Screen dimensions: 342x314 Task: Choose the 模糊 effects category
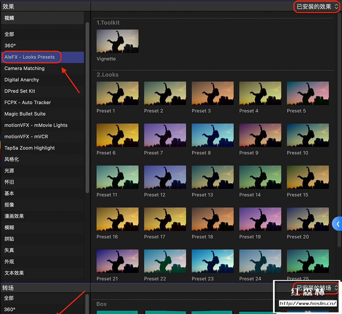42,227
